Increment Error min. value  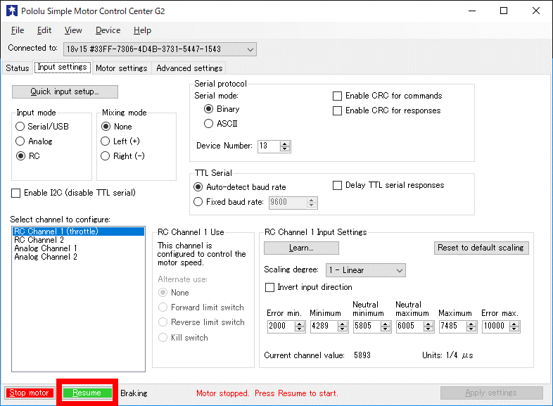pyautogui.click(x=300, y=324)
